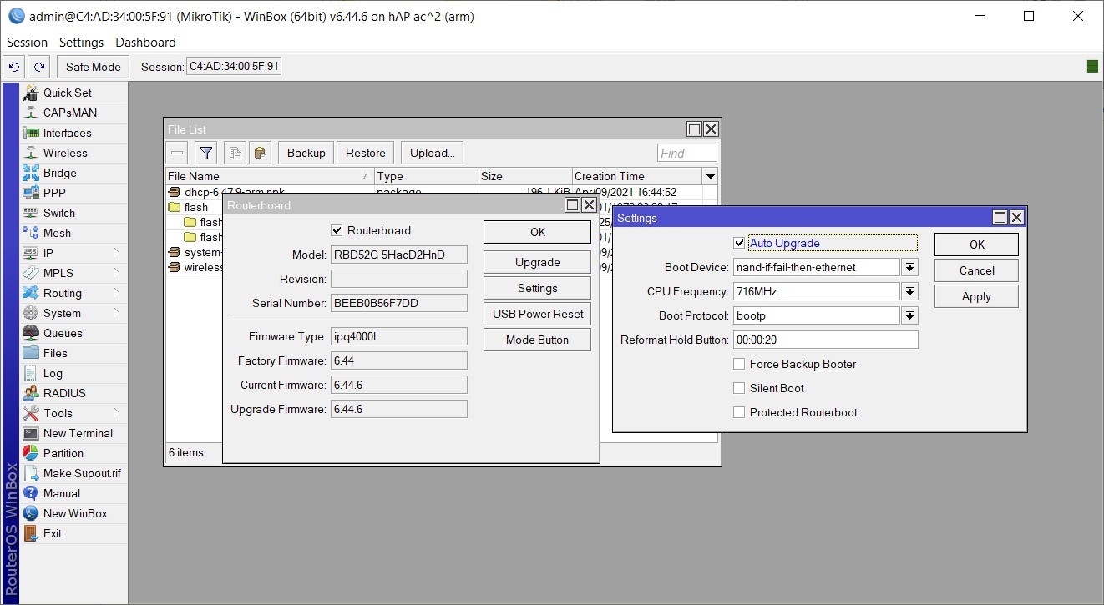Open Queues in the sidebar
The height and width of the screenshot is (605, 1104).
[x=73, y=333]
